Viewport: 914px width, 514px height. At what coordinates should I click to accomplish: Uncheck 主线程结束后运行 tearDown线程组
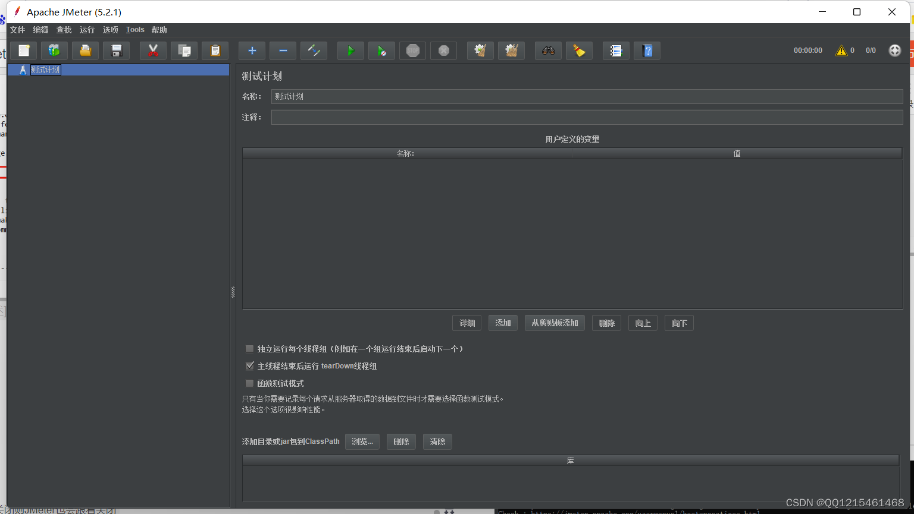pos(249,366)
